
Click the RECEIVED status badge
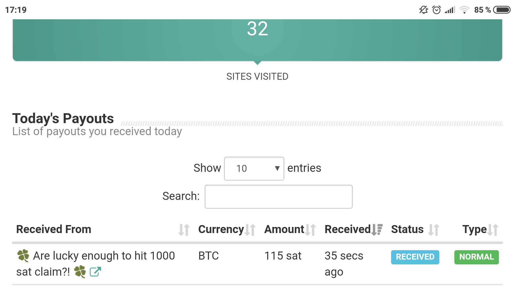[x=415, y=257]
